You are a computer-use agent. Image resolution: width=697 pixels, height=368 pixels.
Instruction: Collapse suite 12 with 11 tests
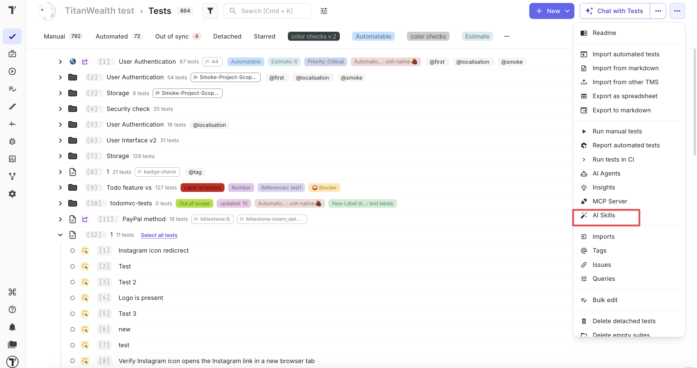pos(60,235)
